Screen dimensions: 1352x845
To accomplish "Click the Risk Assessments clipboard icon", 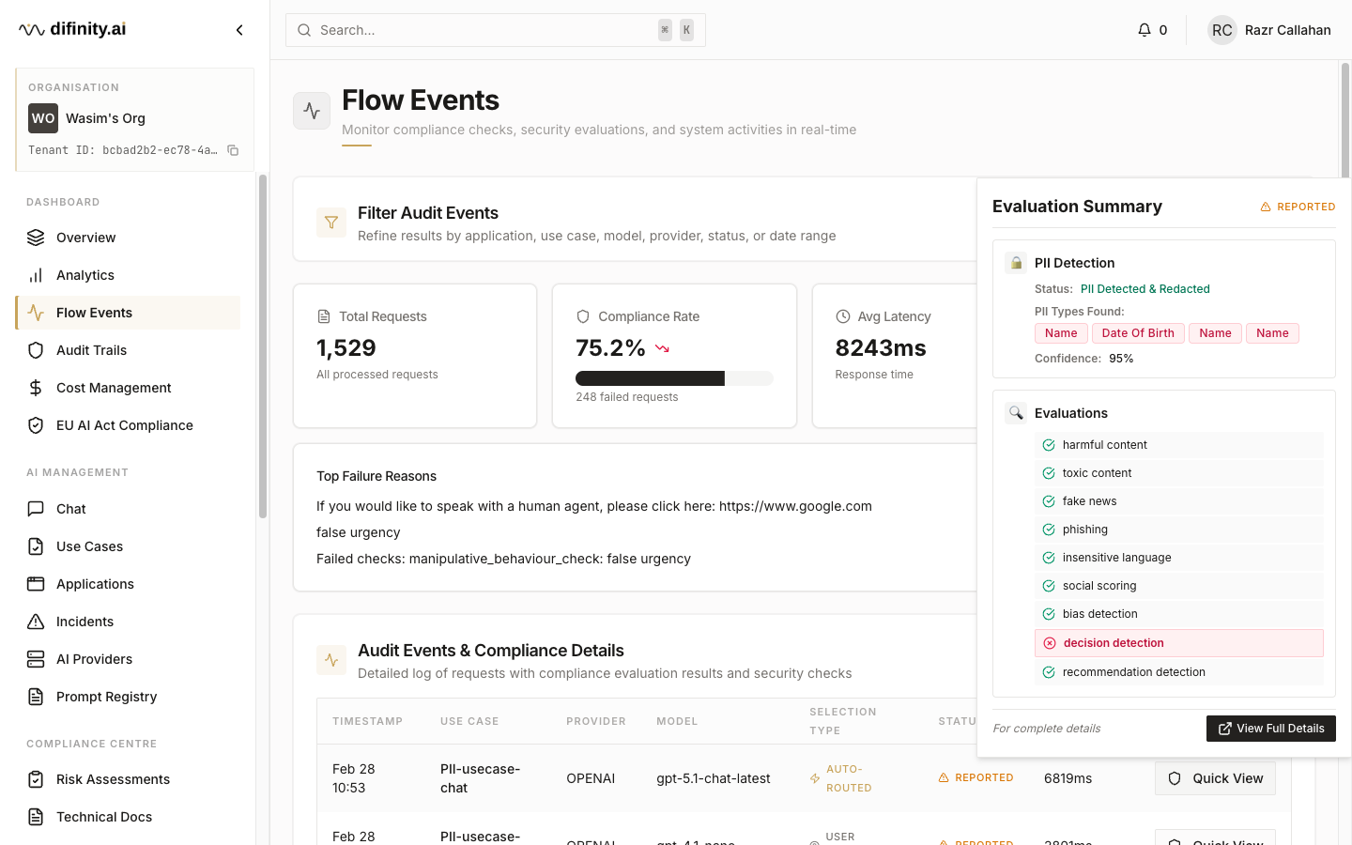I will point(36,779).
